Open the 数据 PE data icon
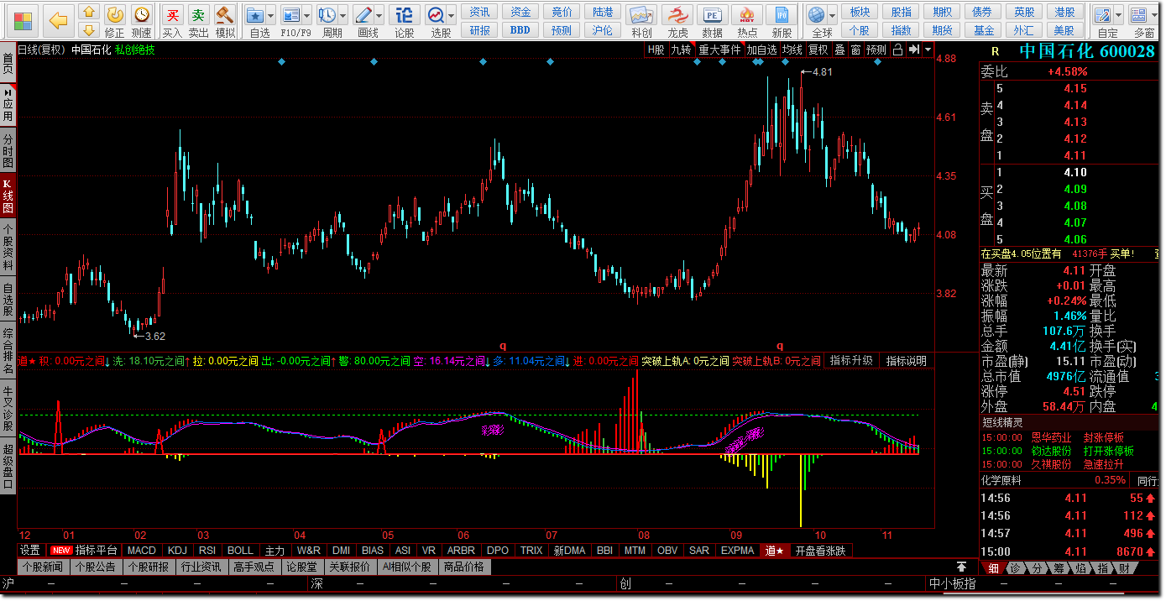This screenshot has height=601, width=1166. click(x=712, y=14)
